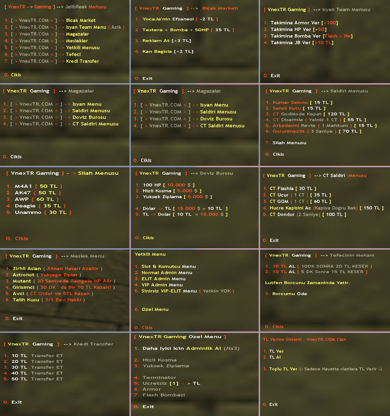Open Kredi Transfer entry in JailbReak menu

pos(52,61)
